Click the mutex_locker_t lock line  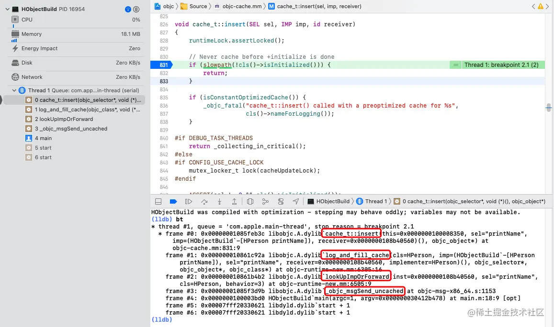[x=254, y=171]
